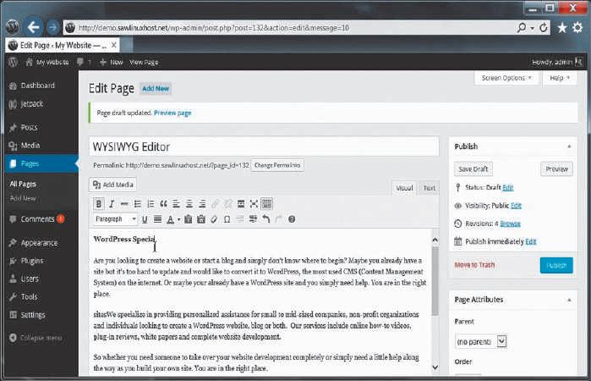Collapse the Publish box

tap(569, 146)
